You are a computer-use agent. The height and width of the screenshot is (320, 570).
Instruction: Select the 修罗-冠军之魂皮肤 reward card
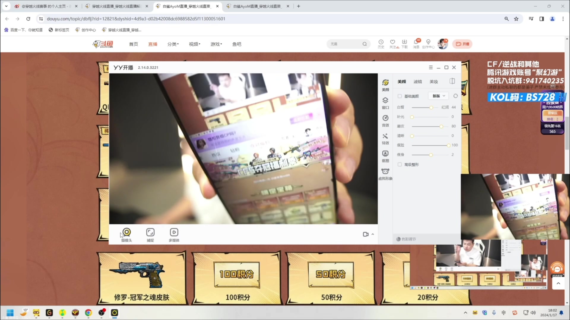point(142,278)
